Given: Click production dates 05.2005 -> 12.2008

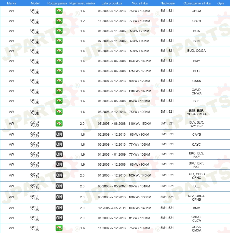Looking at the screenshot, I should (x=111, y=164).
